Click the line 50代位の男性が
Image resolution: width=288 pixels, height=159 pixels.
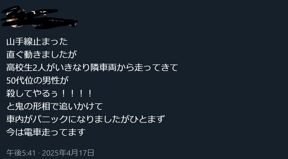(x=38, y=80)
